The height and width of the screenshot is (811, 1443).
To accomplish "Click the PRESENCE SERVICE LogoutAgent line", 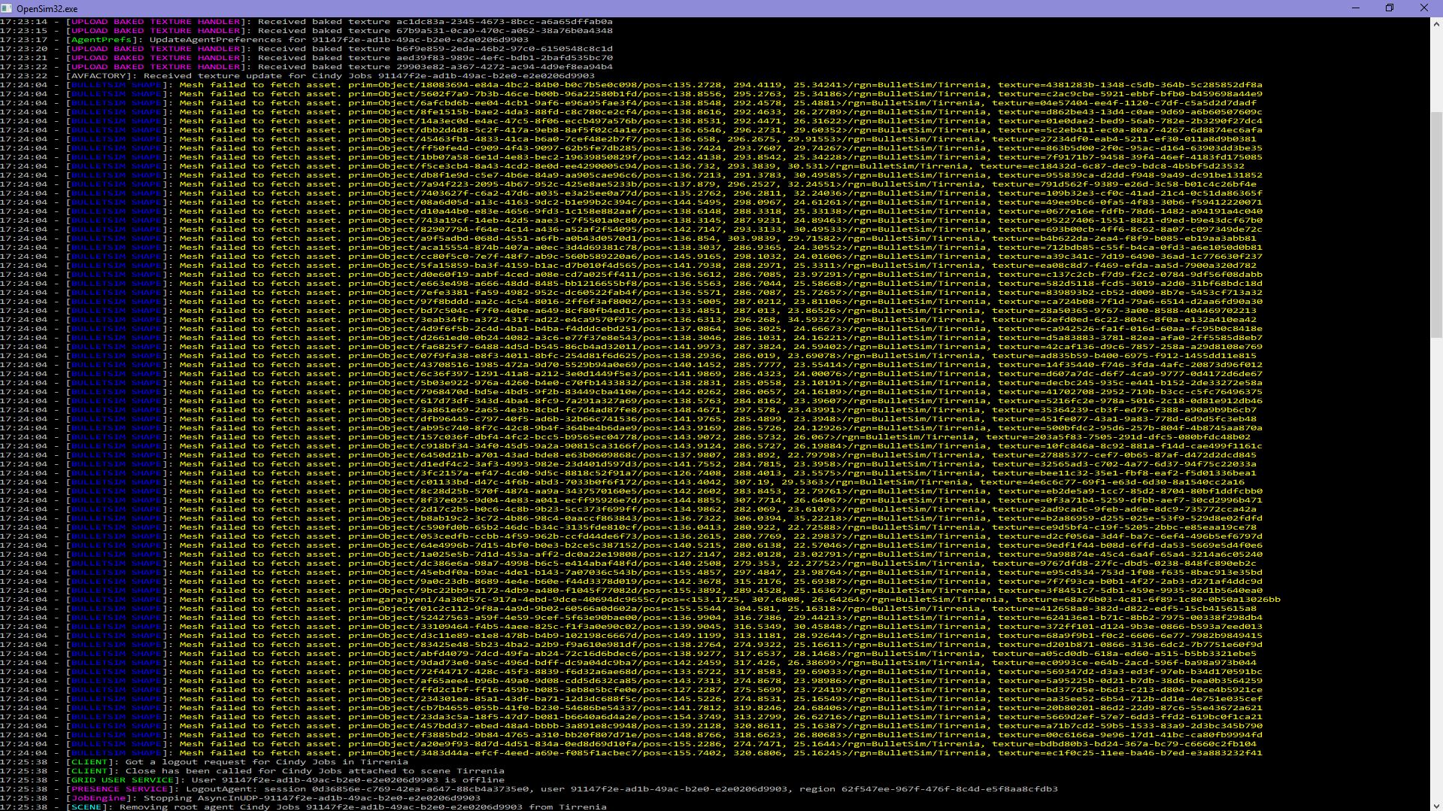I will [526, 789].
